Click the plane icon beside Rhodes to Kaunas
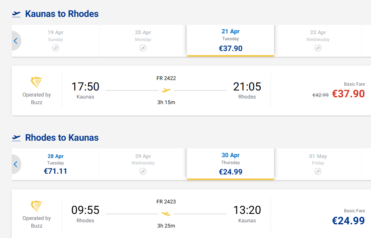The width and height of the screenshot is (371, 238). click(16, 138)
